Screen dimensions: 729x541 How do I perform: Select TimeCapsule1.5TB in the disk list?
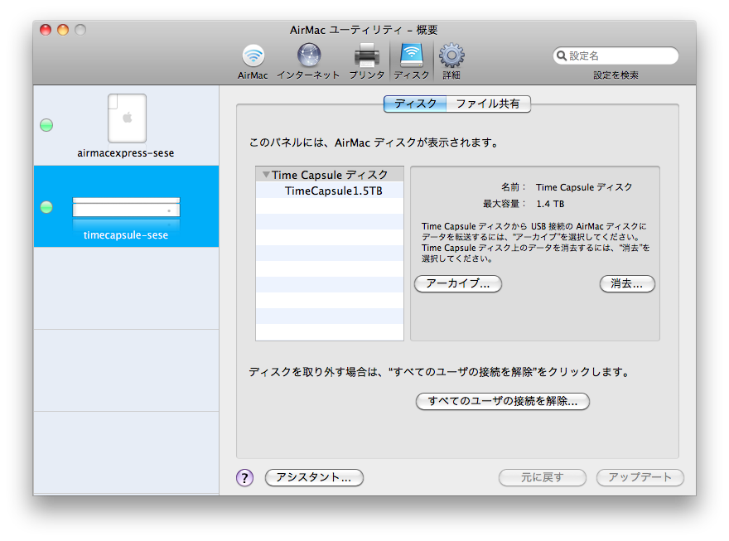(330, 191)
